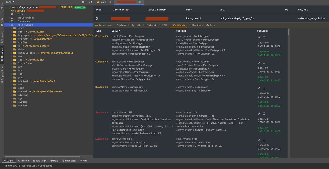Open the Hooks side panel
Screen dimensions: 329x169
2,37
